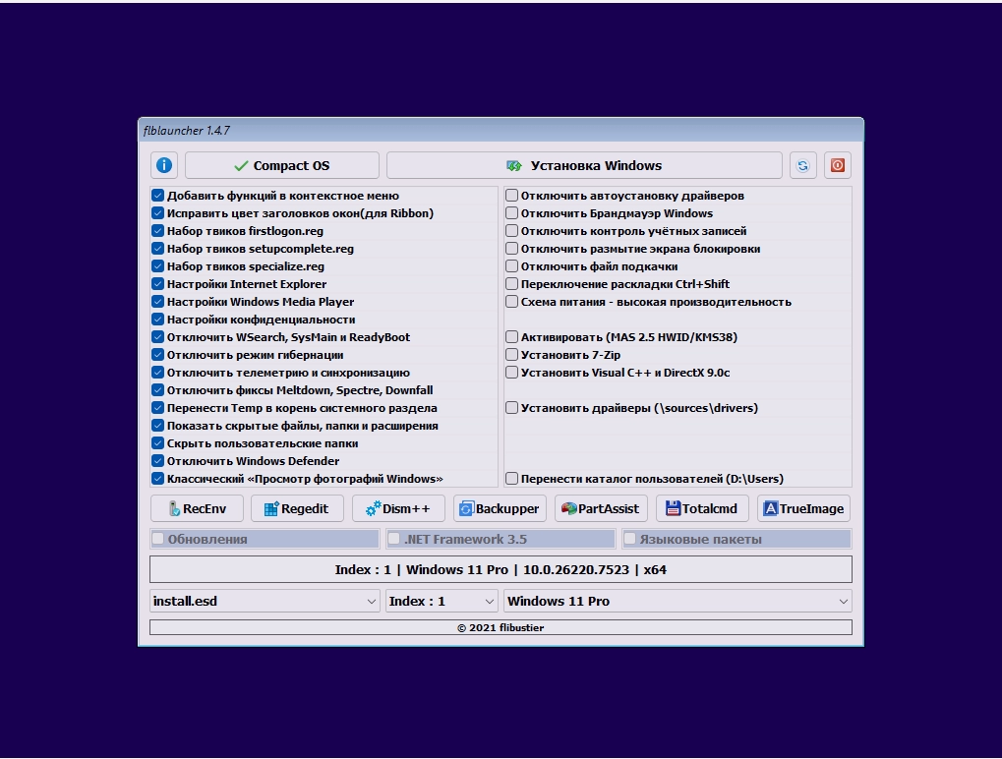
Task: Expand the Index : 1 dropdown
Action: 441,600
